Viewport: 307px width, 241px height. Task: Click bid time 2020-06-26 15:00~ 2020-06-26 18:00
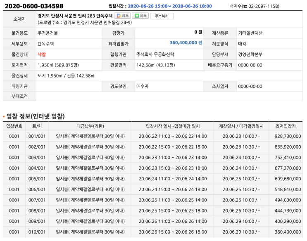170,6
